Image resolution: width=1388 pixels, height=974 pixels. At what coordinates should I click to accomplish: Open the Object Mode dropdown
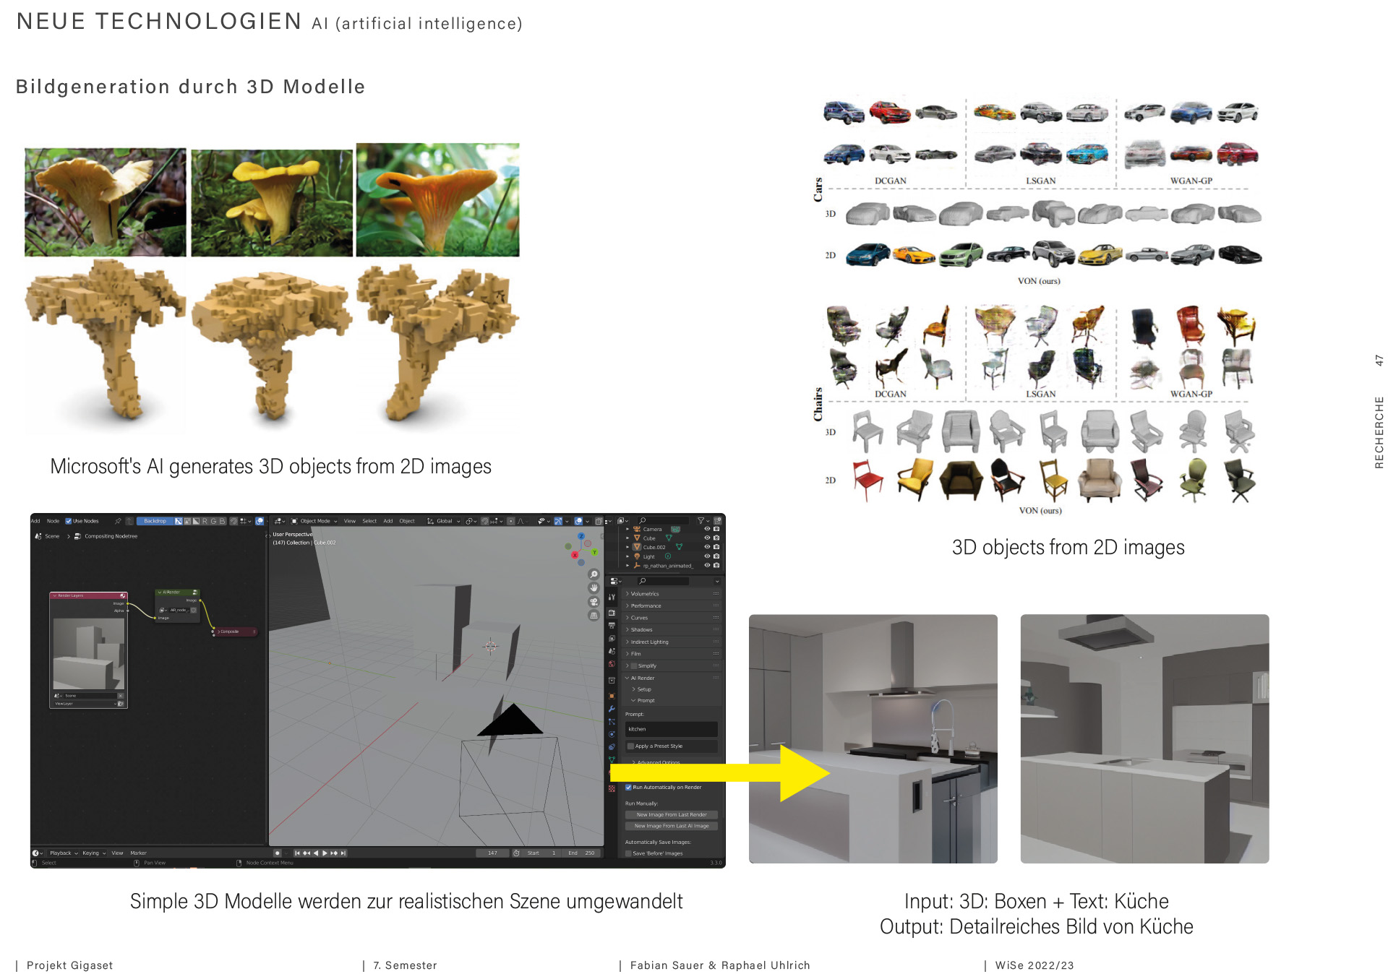pyautogui.click(x=314, y=521)
